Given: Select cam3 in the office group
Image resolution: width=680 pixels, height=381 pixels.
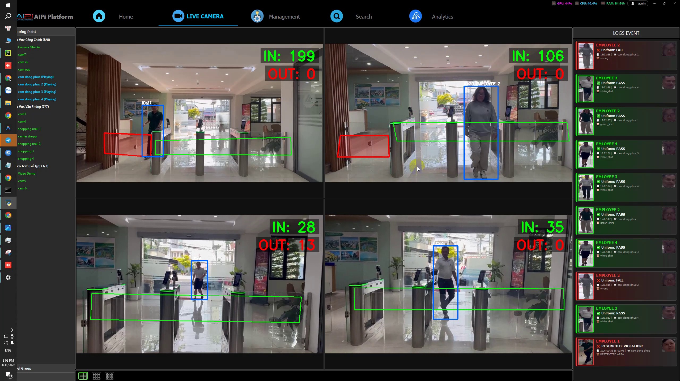Looking at the screenshot, I should (22, 114).
